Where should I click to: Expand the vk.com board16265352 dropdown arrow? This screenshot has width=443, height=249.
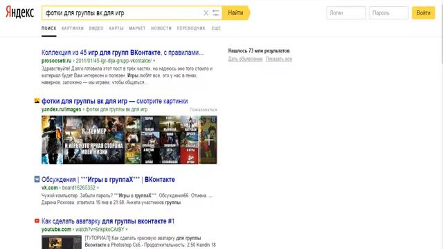[x=98, y=187]
